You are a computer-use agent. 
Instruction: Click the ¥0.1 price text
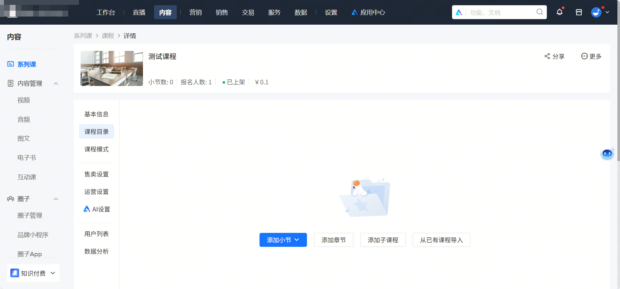pos(262,82)
